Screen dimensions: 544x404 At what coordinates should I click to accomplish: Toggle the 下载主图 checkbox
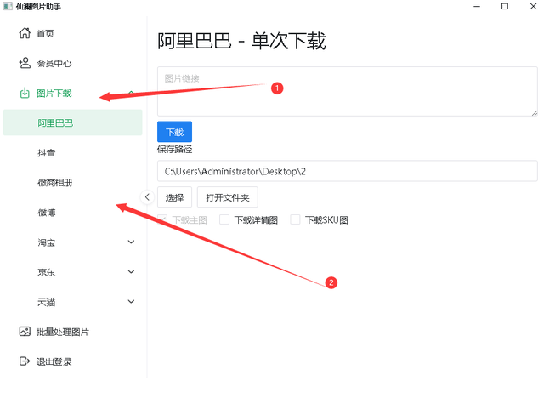click(x=162, y=219)
